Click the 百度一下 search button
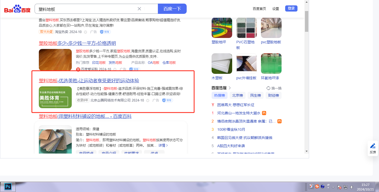The image size is (379, 192). (172, 9)
